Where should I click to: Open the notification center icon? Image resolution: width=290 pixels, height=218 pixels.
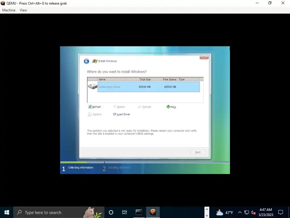click(281, 212)
